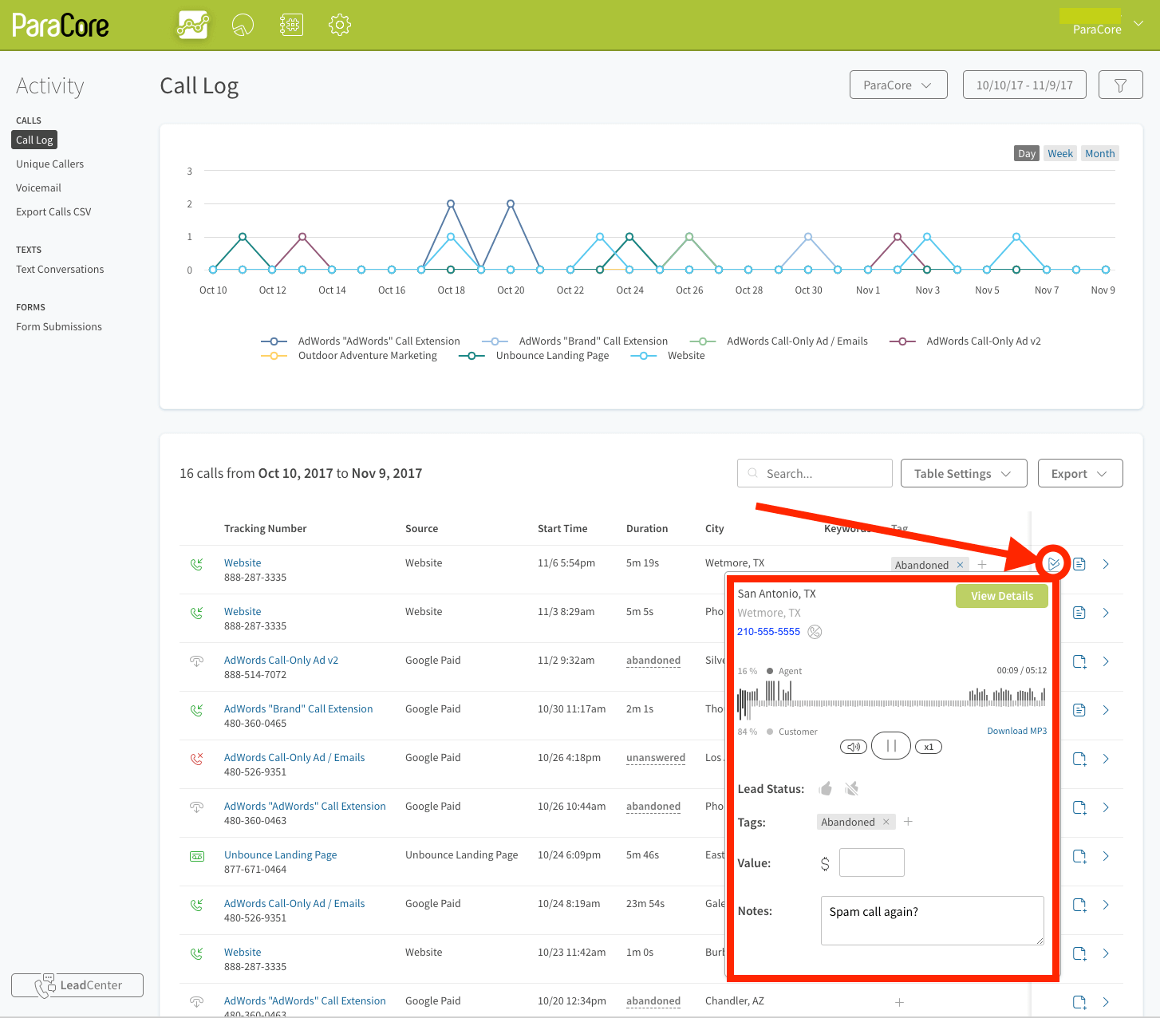This screenshot has width=1160, height=1018.
Task: Switch chart to Month view
Action: tap(1100, 153)
